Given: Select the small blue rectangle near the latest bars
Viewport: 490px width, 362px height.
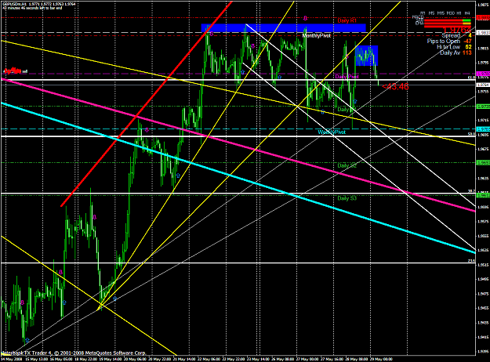Looking at the screenshot, I should click(366, 56).
